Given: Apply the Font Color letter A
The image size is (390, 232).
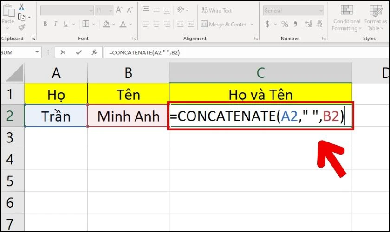Looking at the screenshot, I should [123, 24].
